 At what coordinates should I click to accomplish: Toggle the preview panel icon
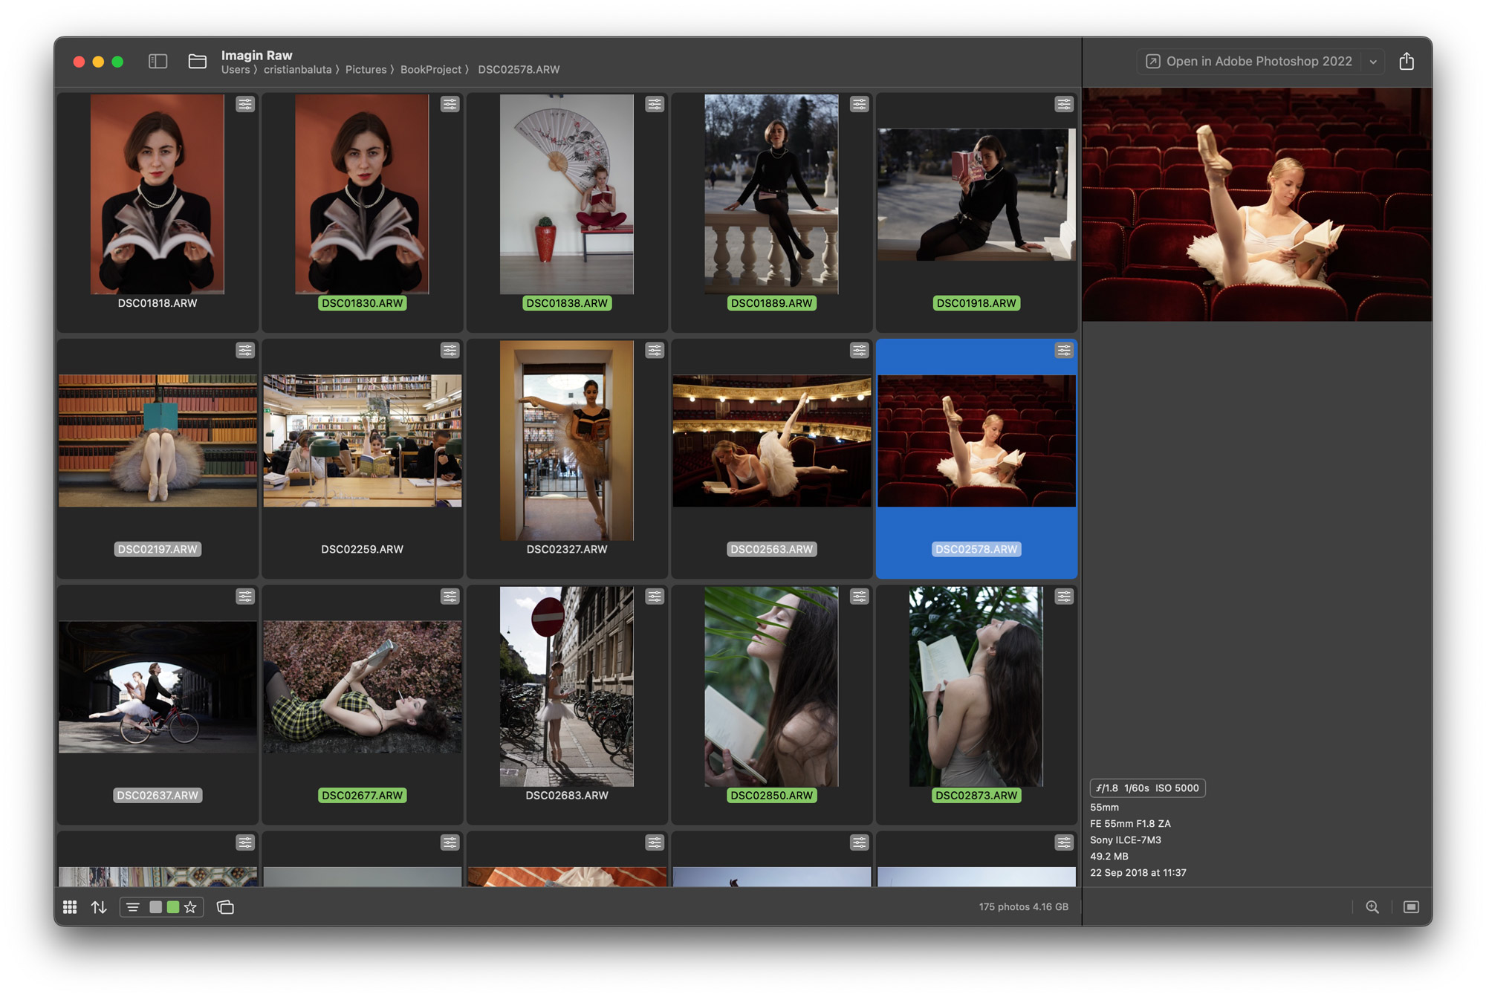(x=1410, y=907)
